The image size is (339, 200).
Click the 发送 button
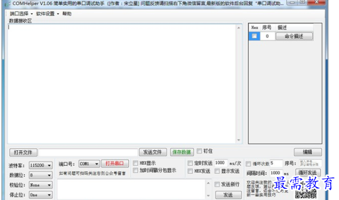(x=229, y=195)
